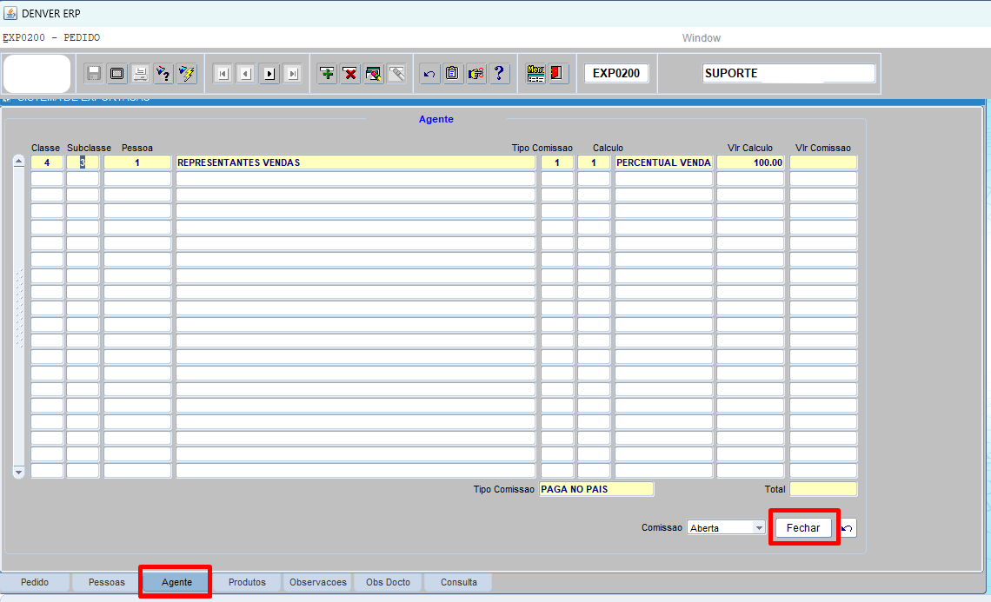Click the printer icon in toolbar
Viewport: 991px width, 602px height.
(x=140, y=74)
